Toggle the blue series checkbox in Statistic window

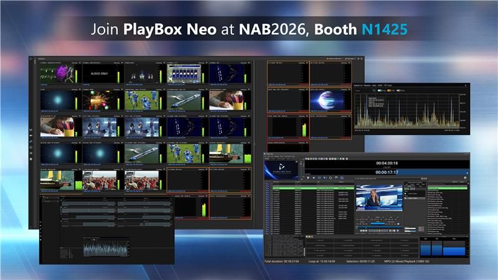380,90
